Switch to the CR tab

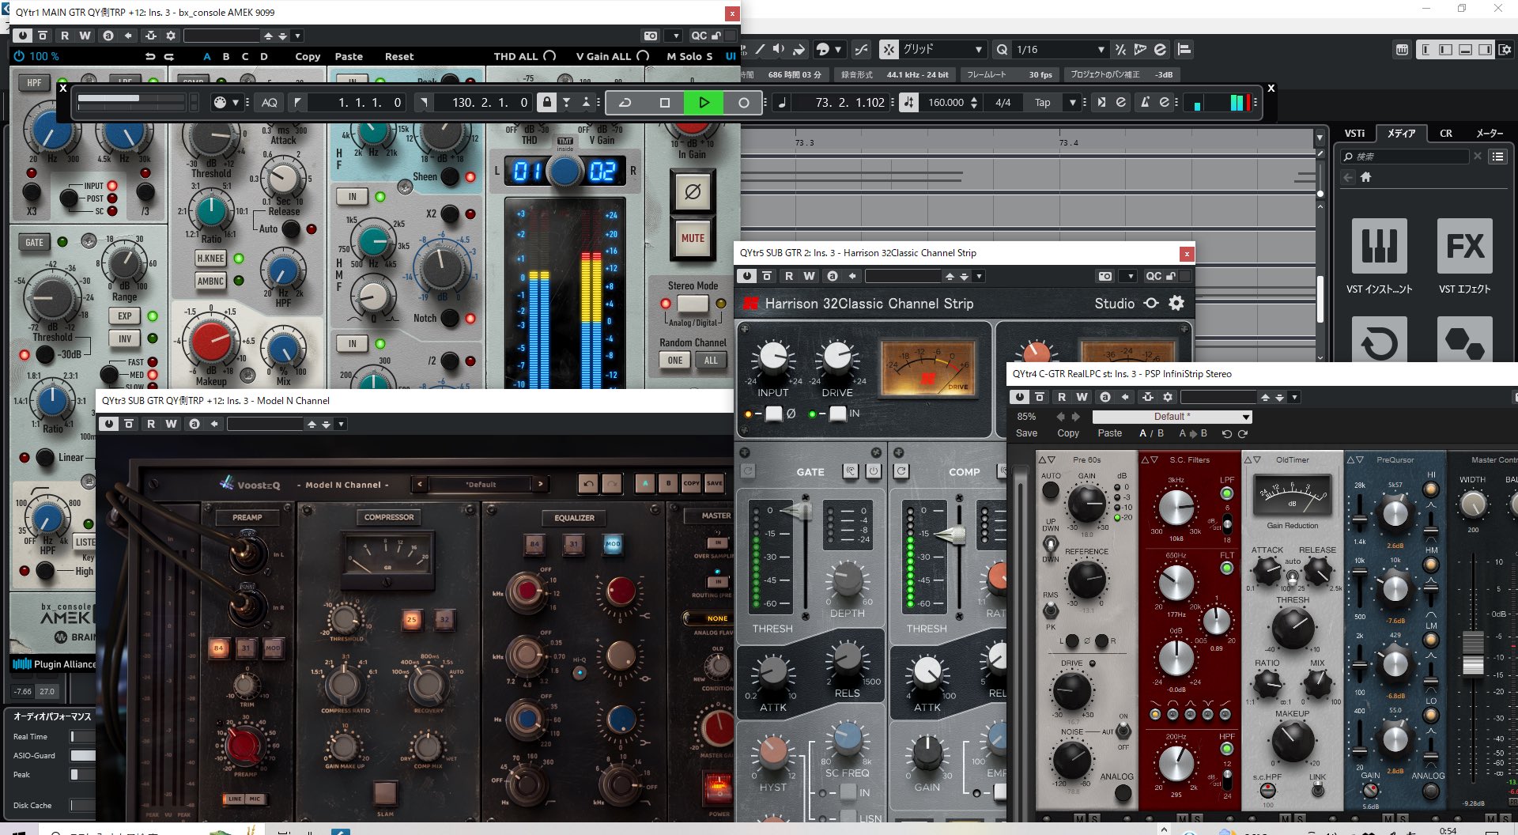point(1446,133)
